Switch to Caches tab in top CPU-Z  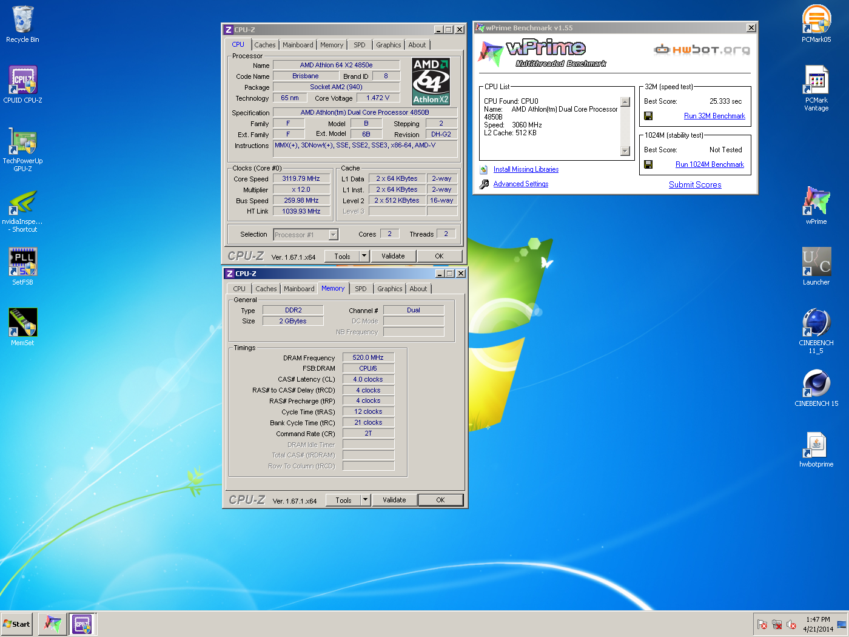coord(264,45)
